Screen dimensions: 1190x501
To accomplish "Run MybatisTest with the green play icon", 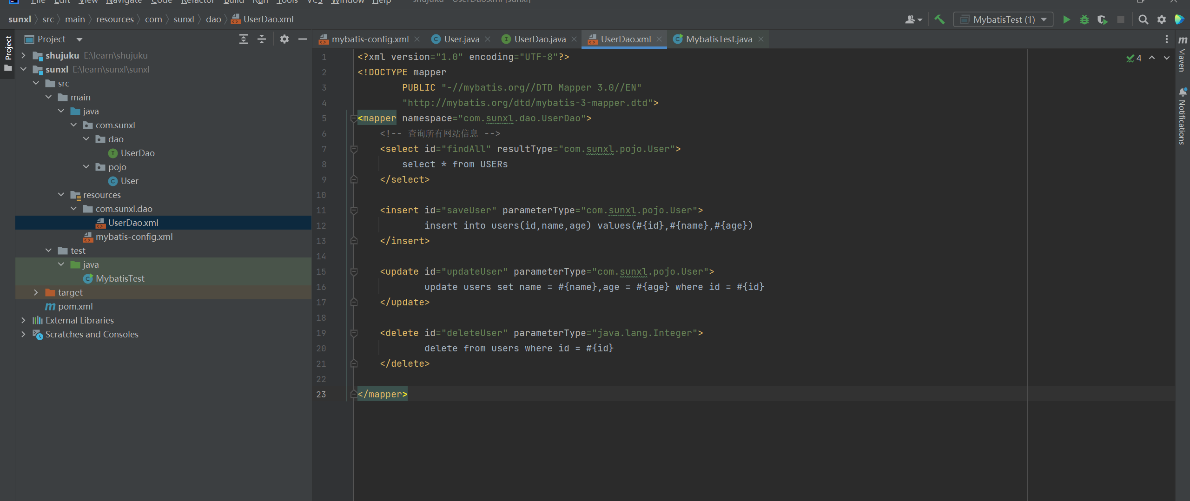I will (x=1066, y=20).
